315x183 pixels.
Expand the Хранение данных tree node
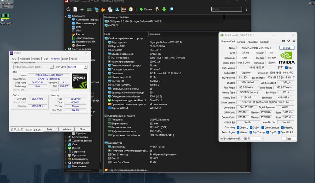click(x=66, y=141)
